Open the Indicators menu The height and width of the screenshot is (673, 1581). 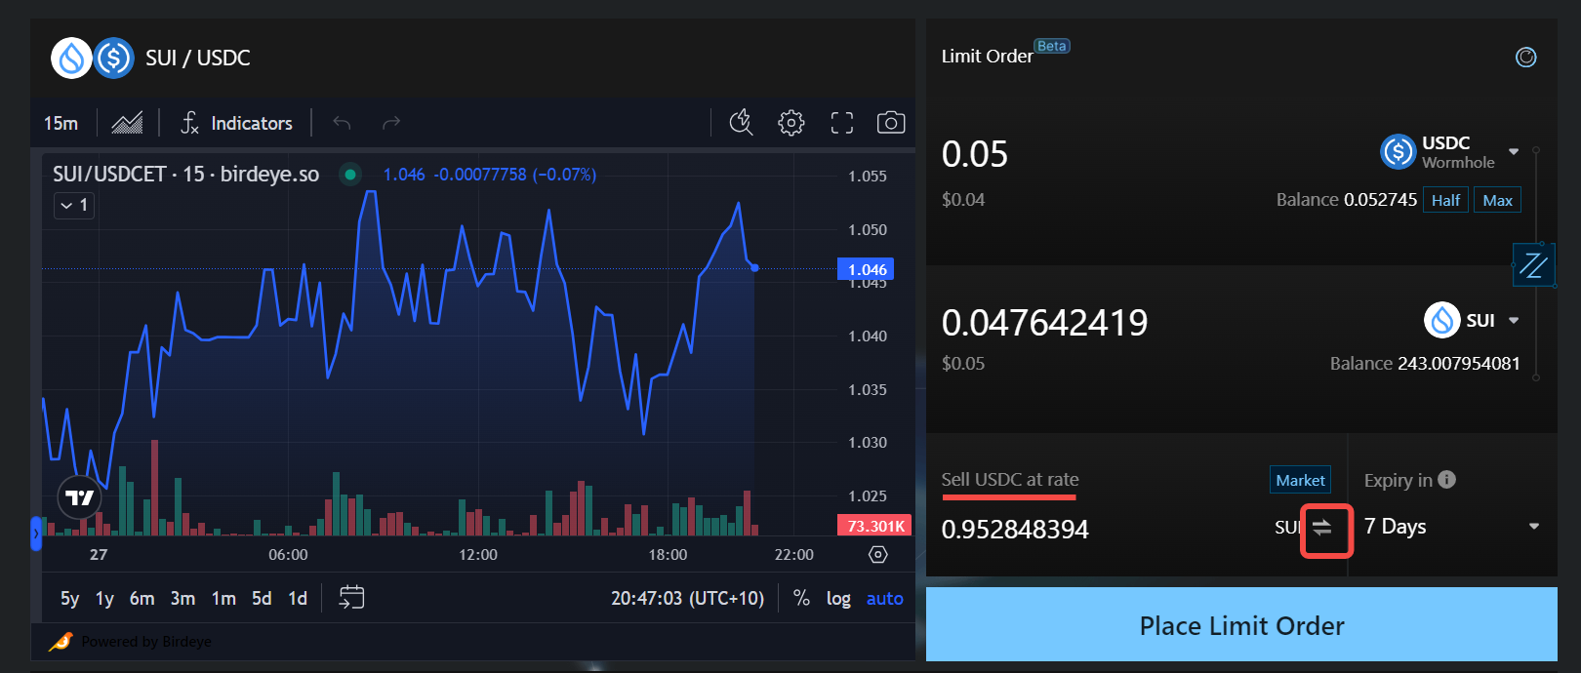click(237, 123)
